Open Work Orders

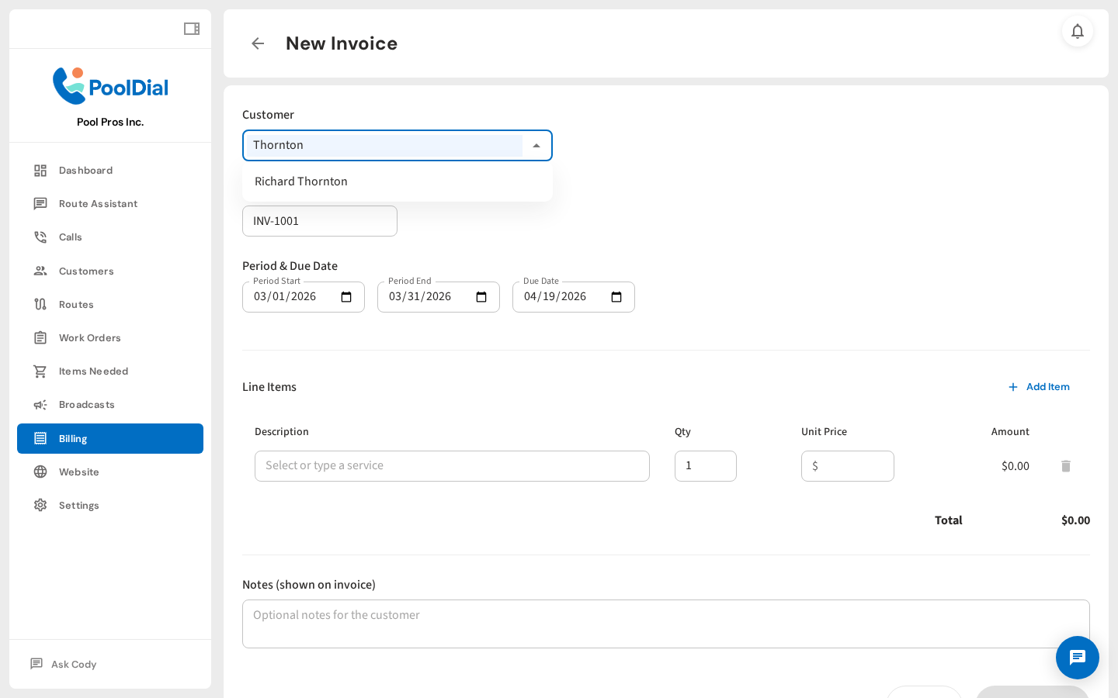tap(90, 337)
